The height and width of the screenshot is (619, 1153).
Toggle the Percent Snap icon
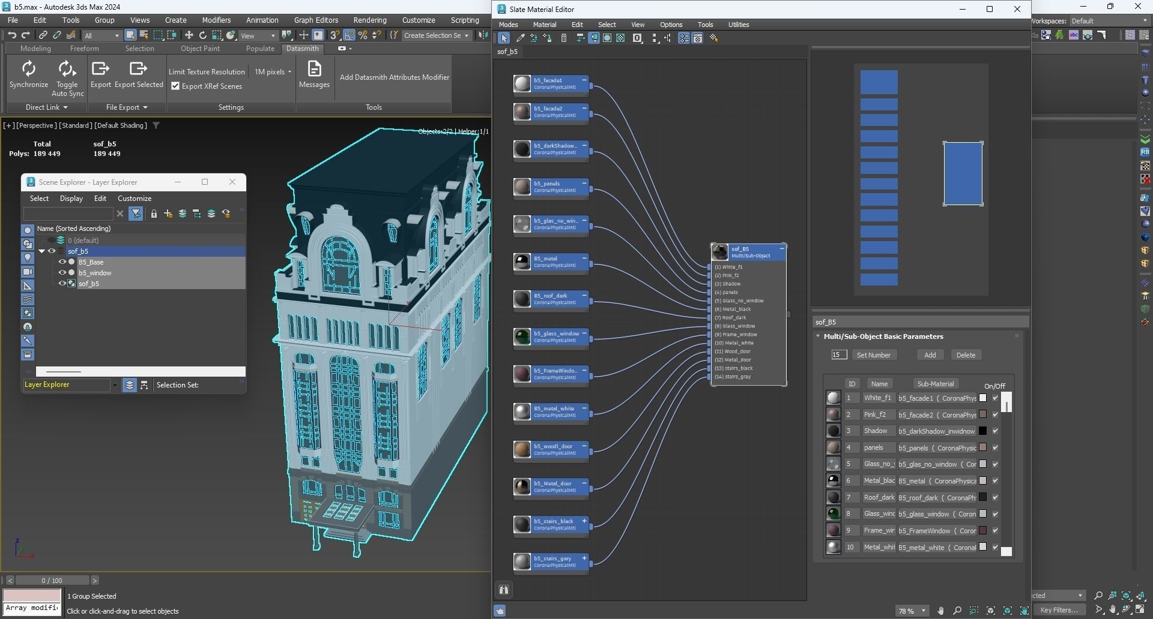click(363, 35)
